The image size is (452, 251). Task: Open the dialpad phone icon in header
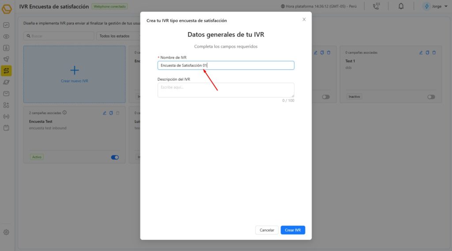[376, 6]
